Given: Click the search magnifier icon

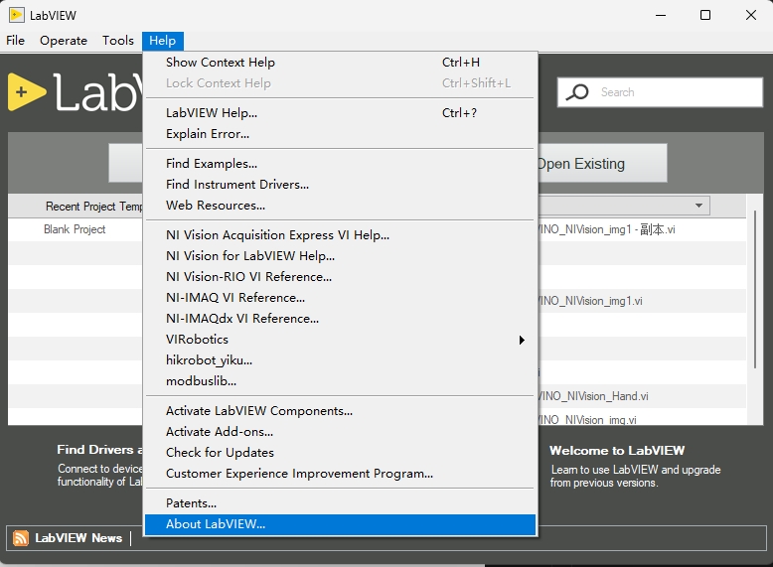Looking at the screenshot, I should (576, 92).
